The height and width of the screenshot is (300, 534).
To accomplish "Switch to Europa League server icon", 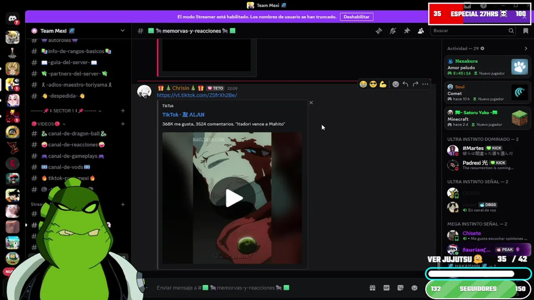I will tap(13, 53).
